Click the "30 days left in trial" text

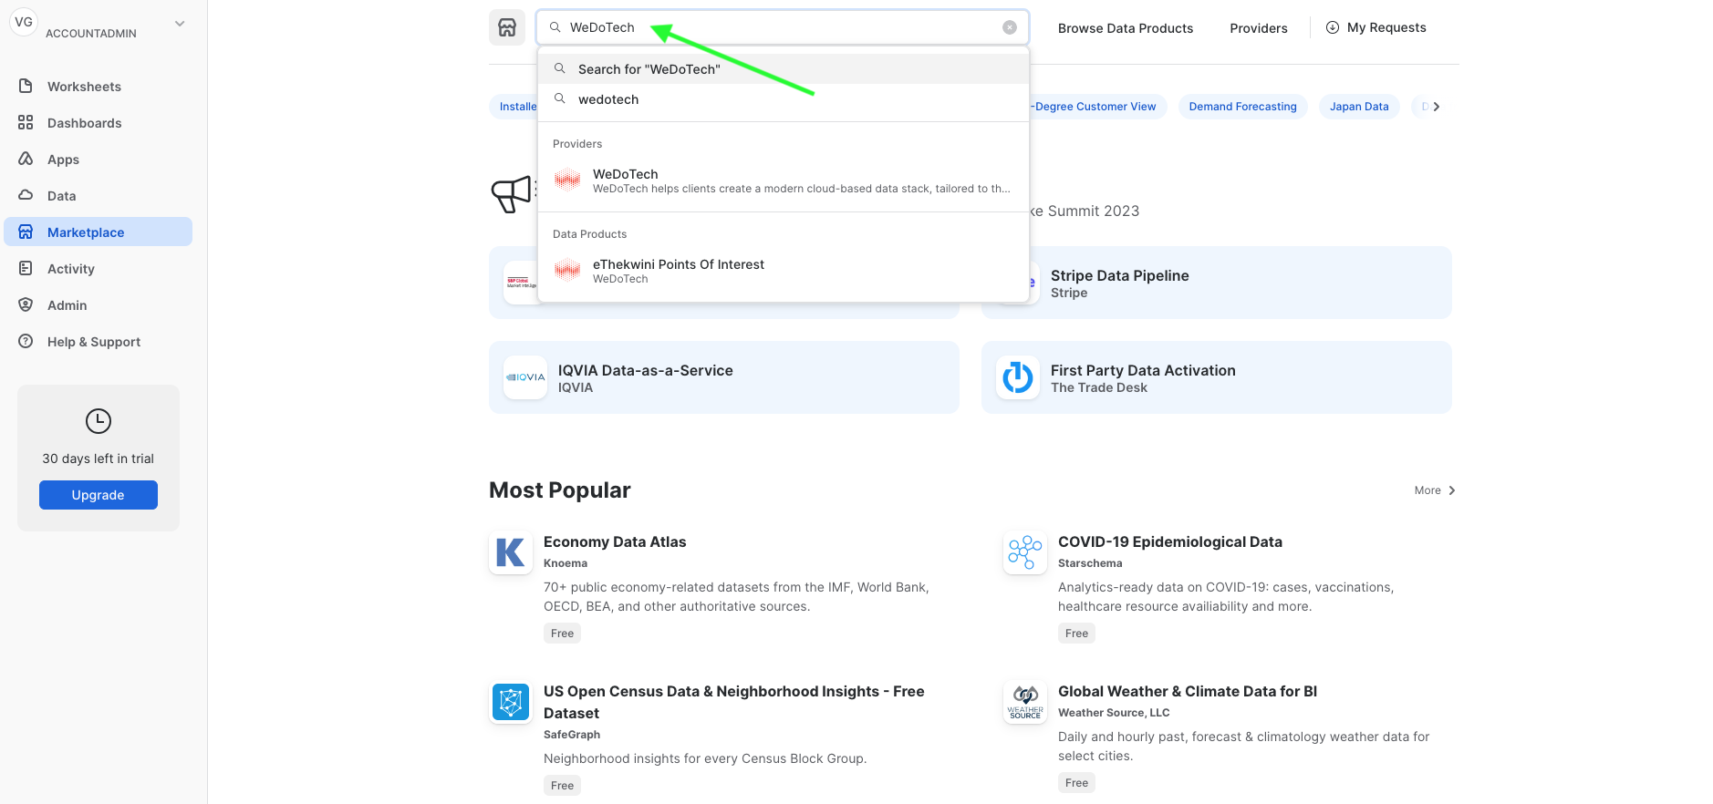[x=99, y=459]
